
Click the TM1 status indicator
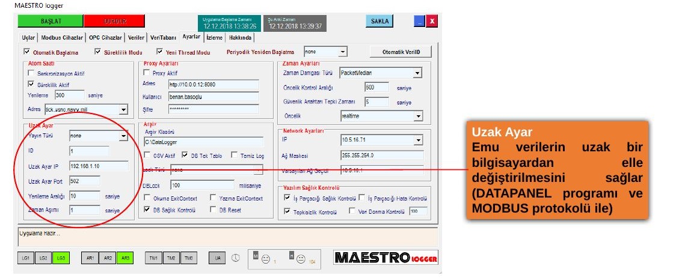pos(153,258)
